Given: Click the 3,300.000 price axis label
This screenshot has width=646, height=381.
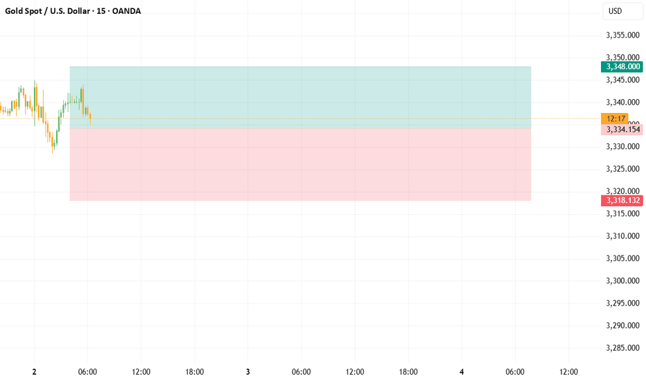Looking at the screenshot, I should tap(622, 281).
